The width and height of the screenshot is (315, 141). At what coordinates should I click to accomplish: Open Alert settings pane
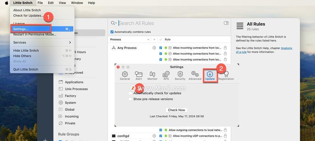point(139,76)
